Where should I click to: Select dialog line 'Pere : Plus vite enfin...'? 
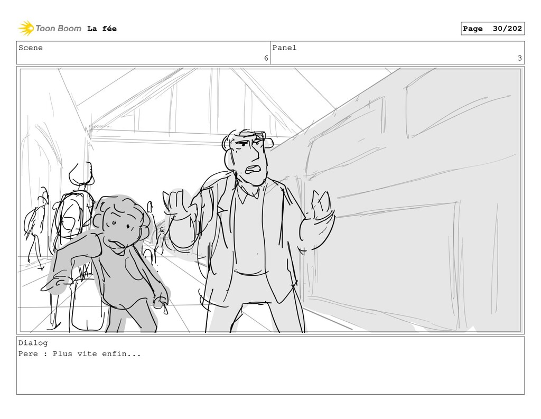pos(80,354)
